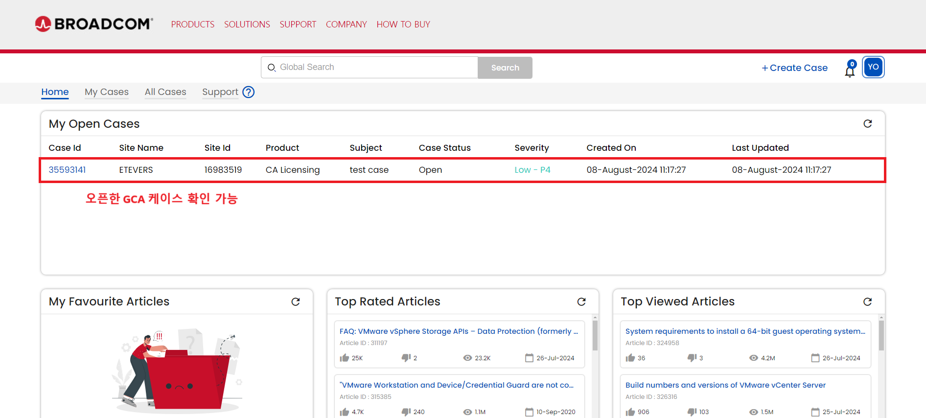This screenshot has width=926, height=418.
Task: Switch to the My Cases tab
Action: click(x=106, y=92)
